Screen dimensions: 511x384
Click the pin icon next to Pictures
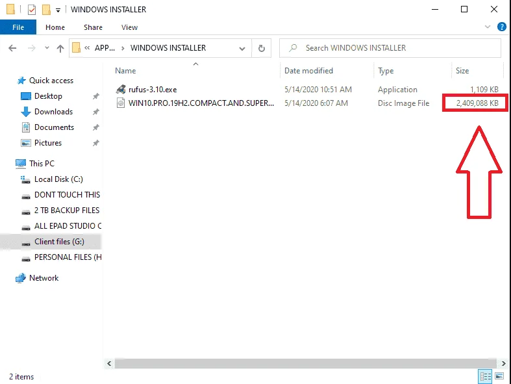[x=96, y=143]
